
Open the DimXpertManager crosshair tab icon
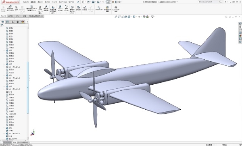tap(17, 22)
